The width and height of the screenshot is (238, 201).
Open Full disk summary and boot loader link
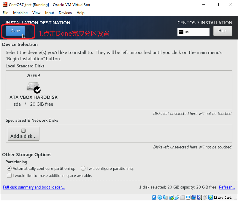coord(34,187)
